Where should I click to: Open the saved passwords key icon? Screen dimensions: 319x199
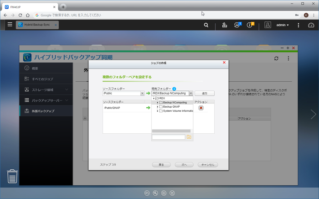tap(297, 15)
